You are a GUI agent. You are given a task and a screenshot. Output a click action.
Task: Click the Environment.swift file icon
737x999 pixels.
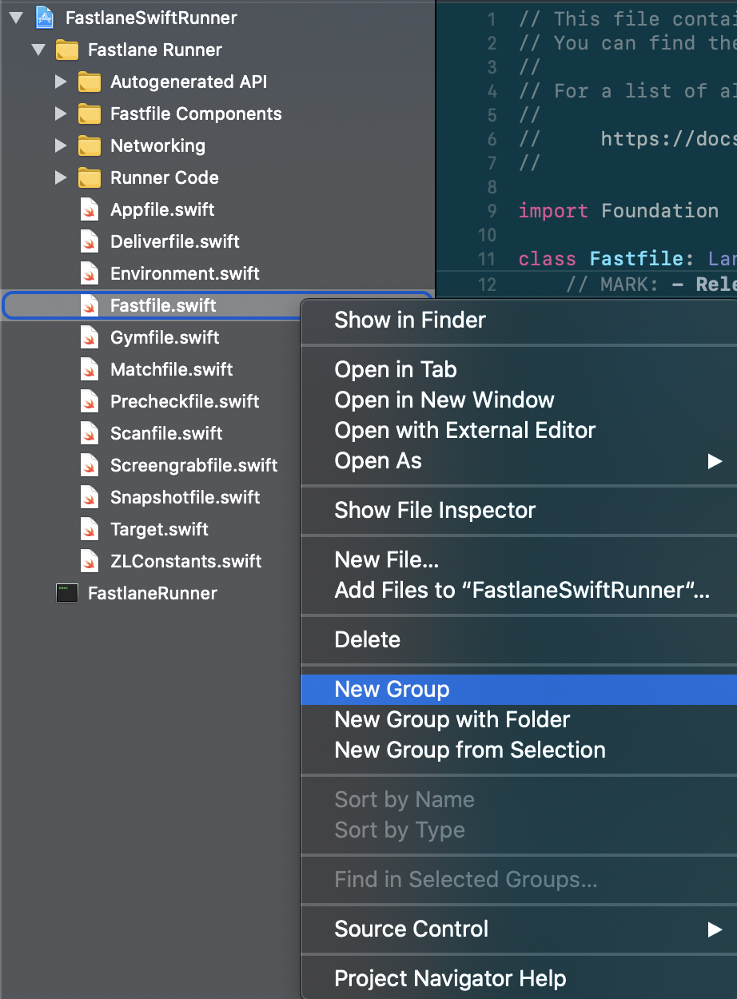click(x=90, y=273)
